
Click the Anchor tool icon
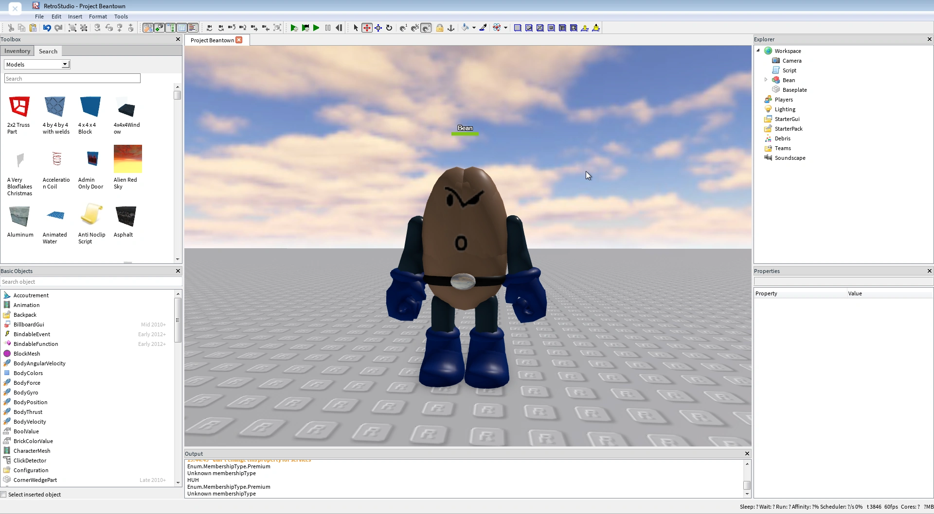[x=451, y=28]
